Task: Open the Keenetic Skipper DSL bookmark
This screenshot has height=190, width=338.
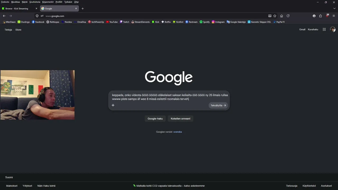Action: (x=259, y=22)
